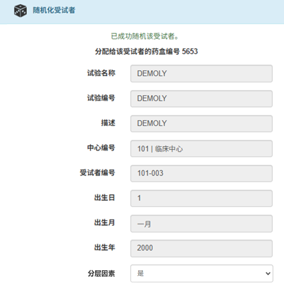Click the 描述 label
Viewport: 284px width, 289px height.
tap(108, 123)
